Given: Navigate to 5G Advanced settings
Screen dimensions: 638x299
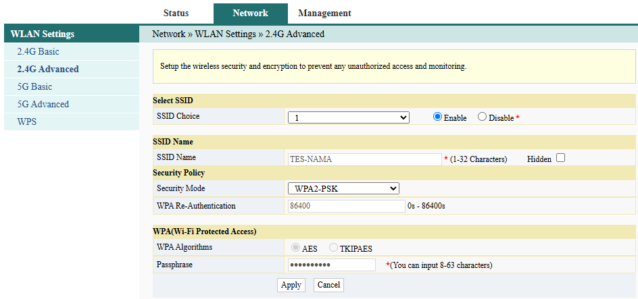Looking at the screenshot, I should pos(43,105).
